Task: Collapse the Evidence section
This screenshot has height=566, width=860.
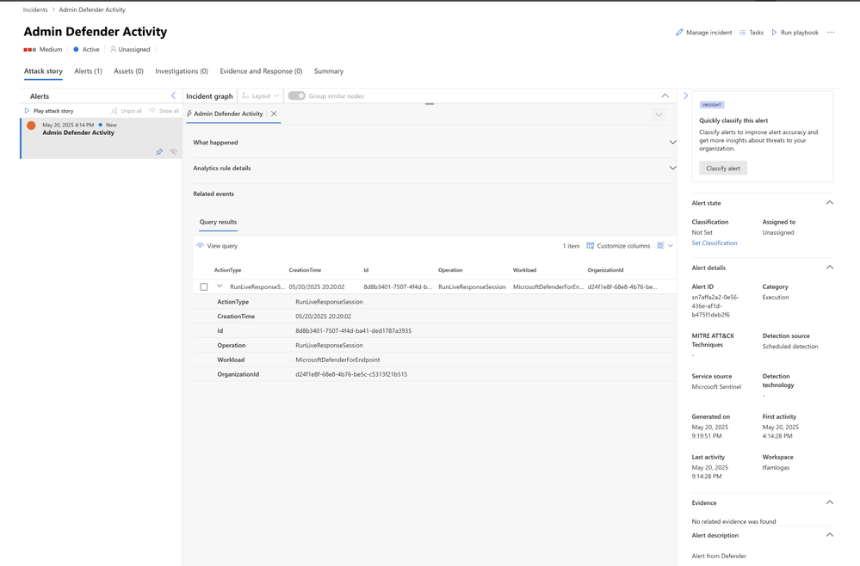Action: [x=830, y=502]
